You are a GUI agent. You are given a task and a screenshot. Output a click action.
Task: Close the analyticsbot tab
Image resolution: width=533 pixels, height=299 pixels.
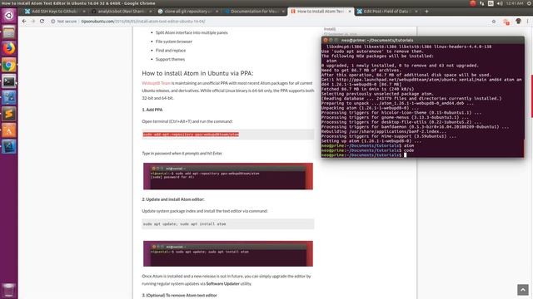151,11
